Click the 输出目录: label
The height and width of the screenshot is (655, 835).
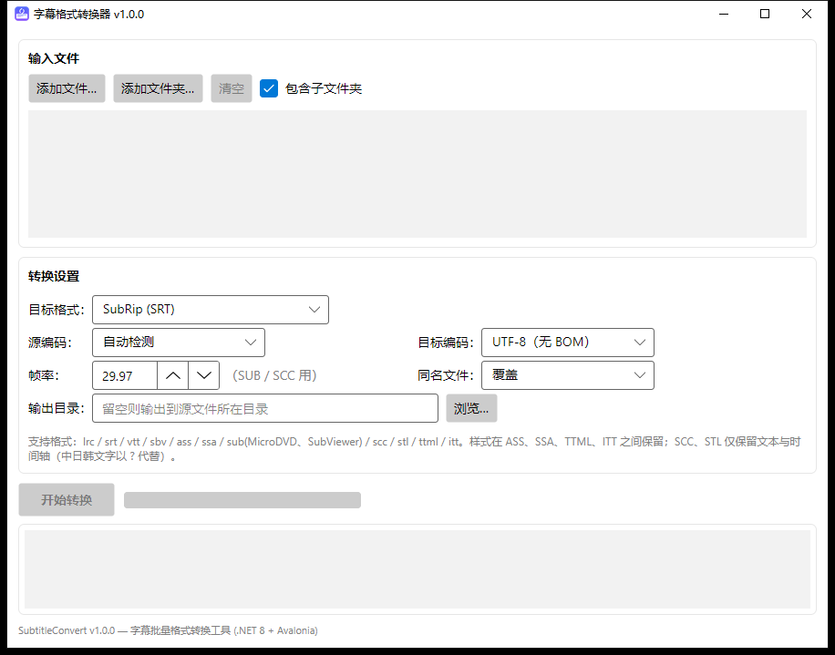pyautogui.click(x=57, y=408)
